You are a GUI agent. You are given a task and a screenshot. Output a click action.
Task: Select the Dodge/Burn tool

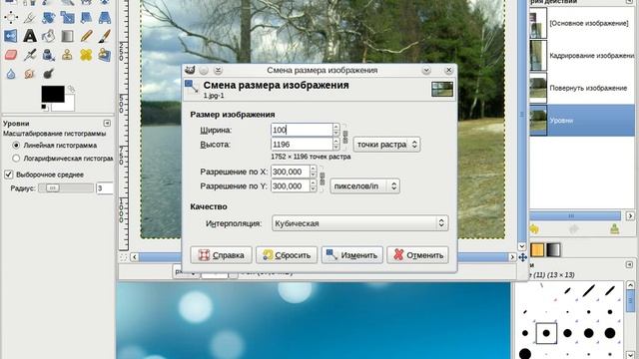pos(49,74)
